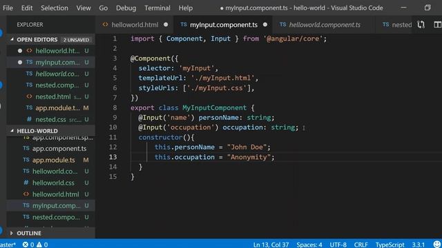This screenshot has height=248, width=442.
Task: Open helloworld.css in file tree
Action: [x=50, y=183]
